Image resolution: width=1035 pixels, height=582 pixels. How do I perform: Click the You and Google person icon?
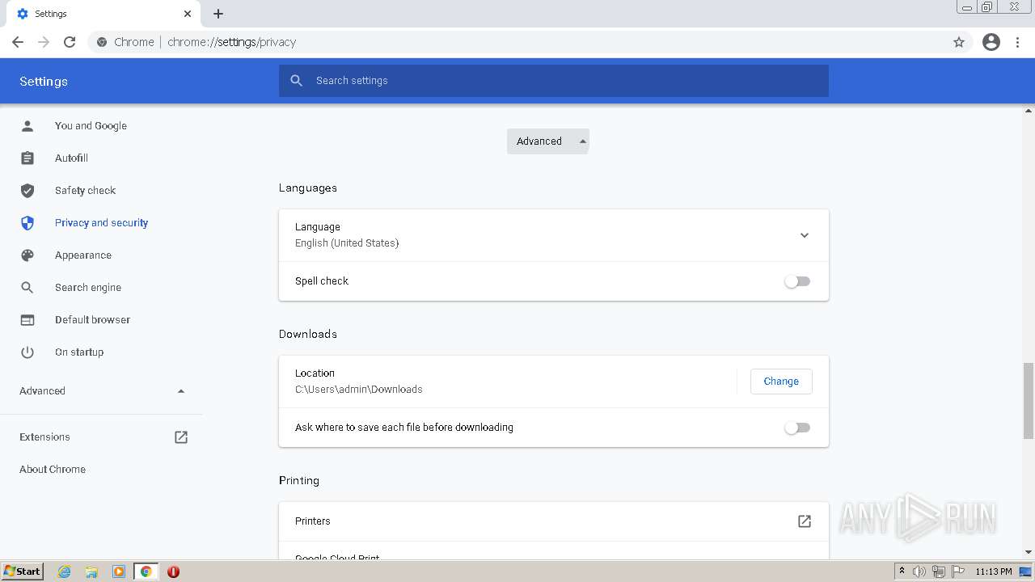coord(27,126)
